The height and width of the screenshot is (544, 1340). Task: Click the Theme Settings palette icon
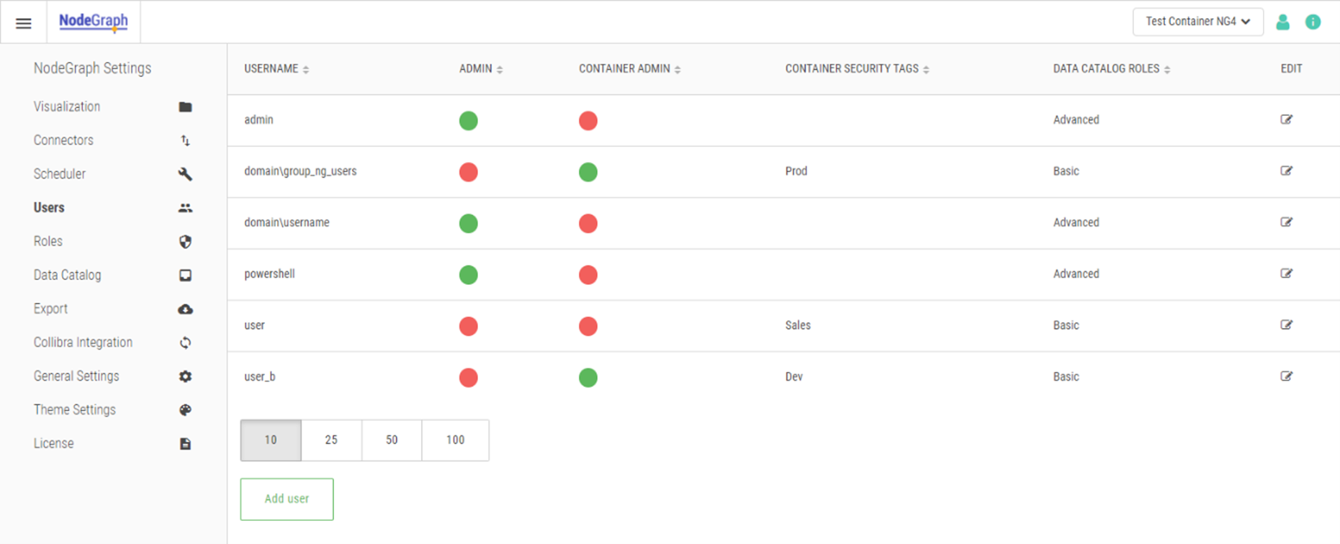click(185, 410)
